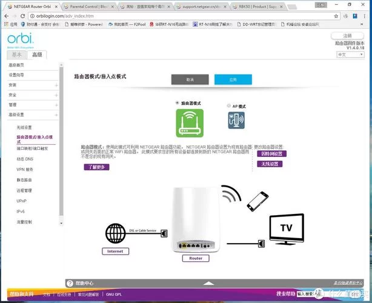Switch to the 基本 tab
The width and height of the screenshot is (372, 303).
(x=17, y=55)
